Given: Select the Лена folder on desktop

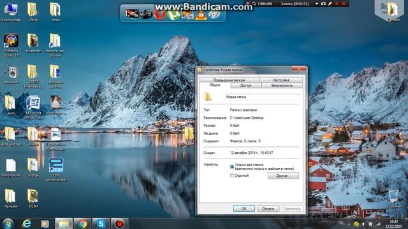Looking at the screenshot, I should [33, 11].
